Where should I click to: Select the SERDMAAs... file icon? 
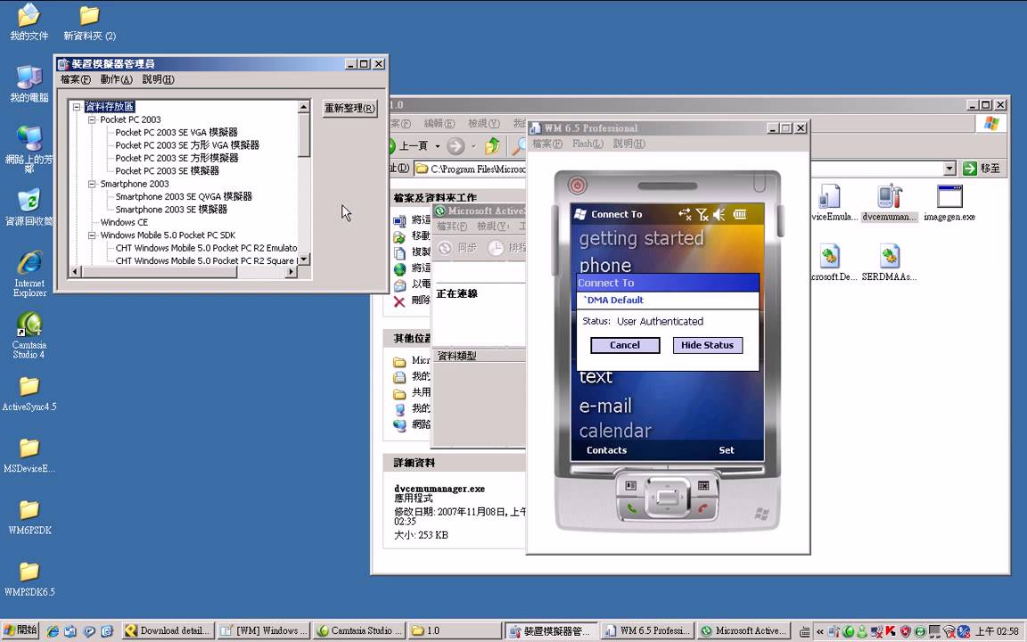tap(889, 263)
